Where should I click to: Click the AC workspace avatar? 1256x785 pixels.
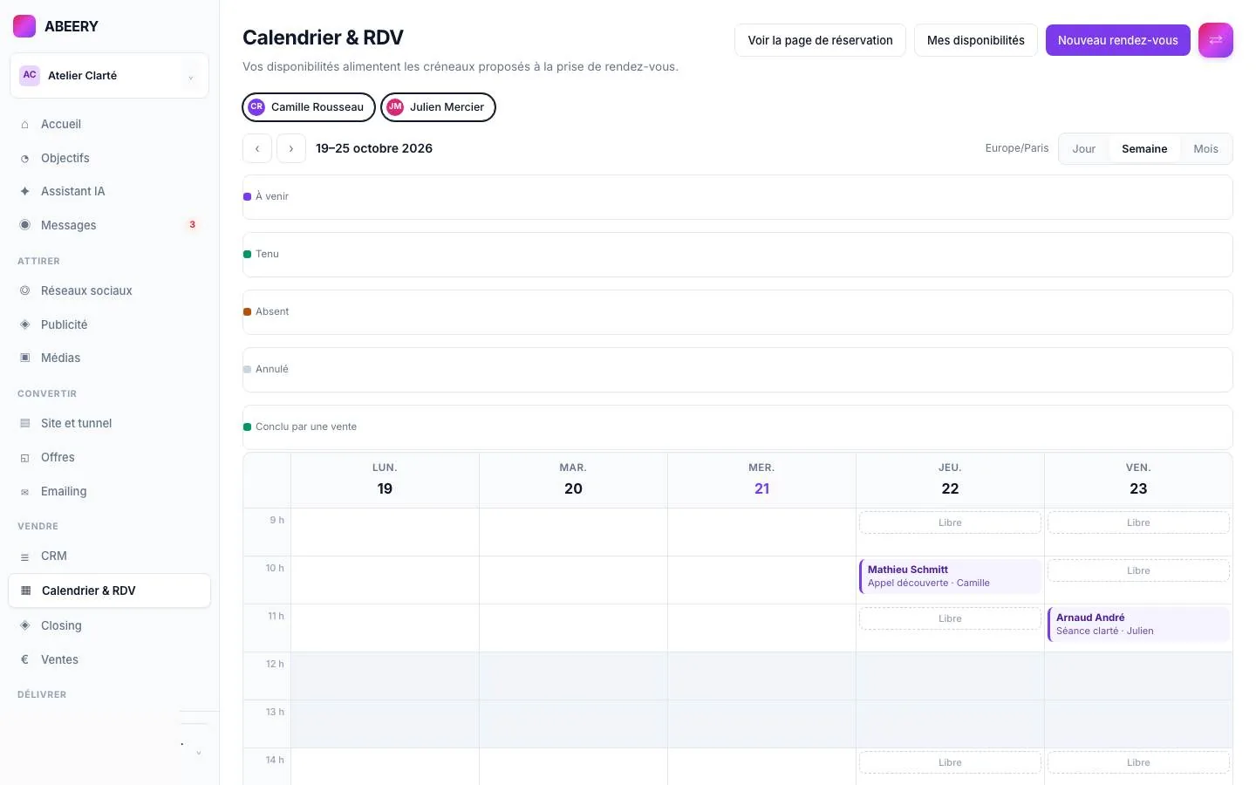pyautogui.click(x=30, y=75)
